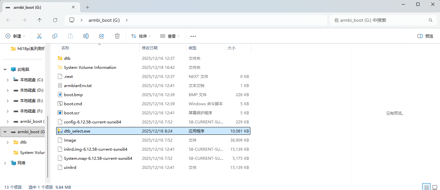The height and width of the screenshot is (190, 440).
Task: Expand 本地磁盘 (C:) in navigation tree
Action: 8,80
